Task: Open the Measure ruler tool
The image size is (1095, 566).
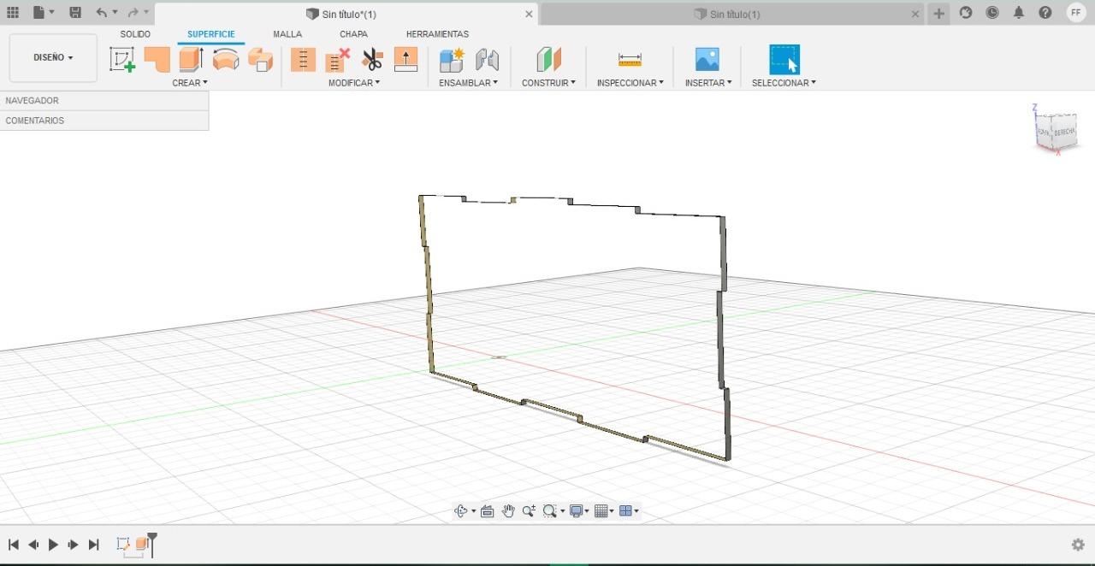Action: pos(630,59)
